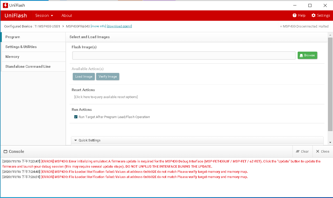333x198 pixels.
Task: Click the Flash Image(s) path input field
Action: [x=184, y=56]
